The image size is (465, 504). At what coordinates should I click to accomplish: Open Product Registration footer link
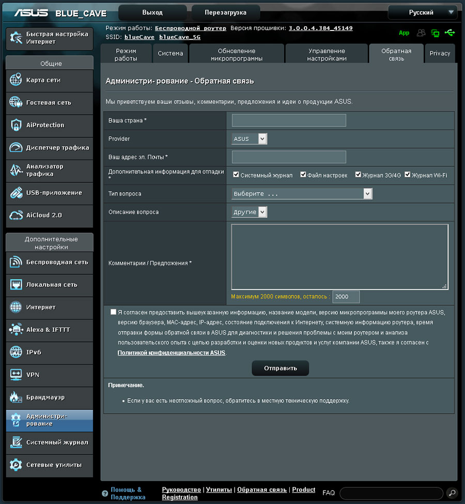pos(239,493)
